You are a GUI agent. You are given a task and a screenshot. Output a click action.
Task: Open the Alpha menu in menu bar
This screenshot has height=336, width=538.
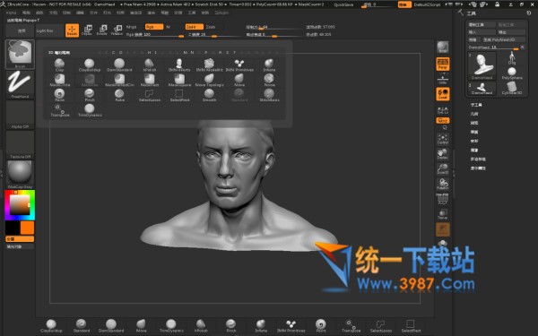pyautogui.click(x=11, y=13)
